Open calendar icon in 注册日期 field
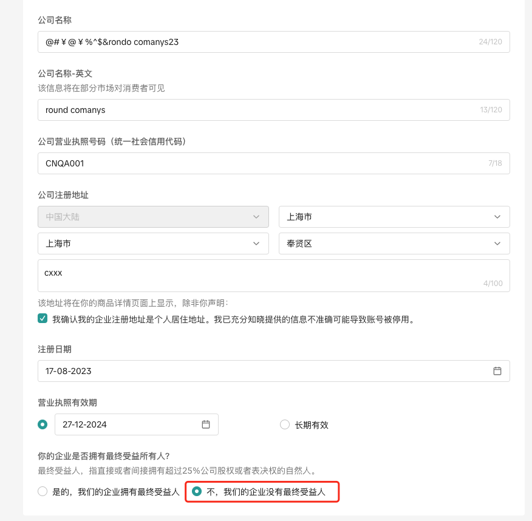 pyautogui.click(x=497, y=371)
